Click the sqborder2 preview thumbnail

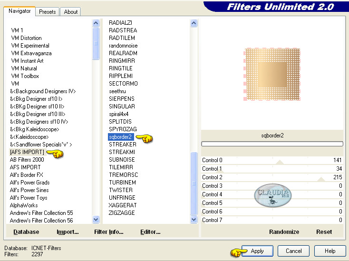[x=272, y=74]
